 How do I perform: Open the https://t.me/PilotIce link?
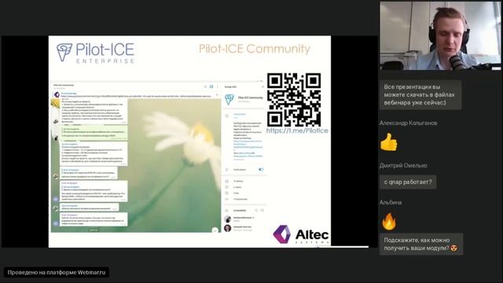click(x=297, y=130)
